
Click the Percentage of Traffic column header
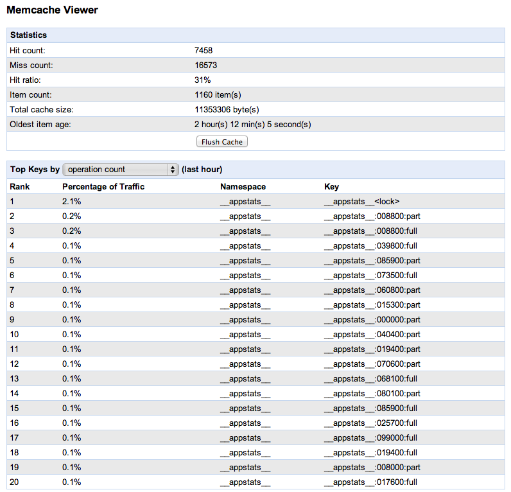[x=103, y=187]
